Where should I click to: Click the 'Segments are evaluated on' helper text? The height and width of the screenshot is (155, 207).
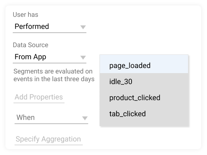pyautogui.click(x=53, y=71)
